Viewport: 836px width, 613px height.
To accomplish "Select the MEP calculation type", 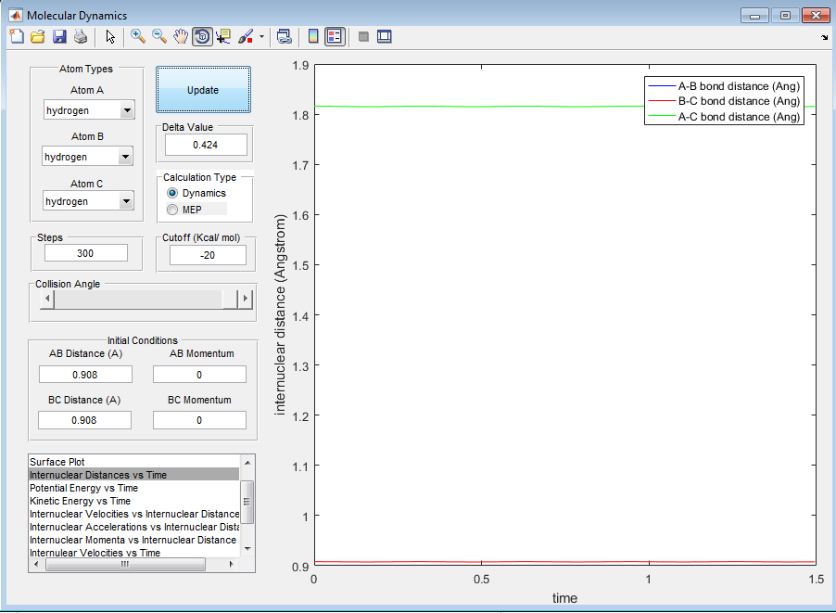I will (172, 210).
